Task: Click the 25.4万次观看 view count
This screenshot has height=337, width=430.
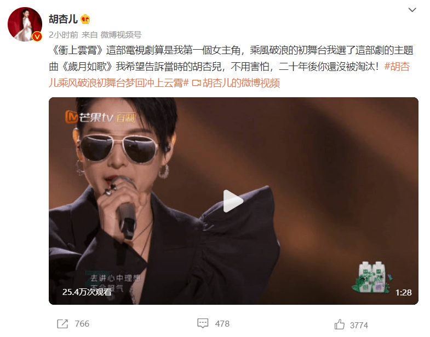Action: [x=87, y=292]
